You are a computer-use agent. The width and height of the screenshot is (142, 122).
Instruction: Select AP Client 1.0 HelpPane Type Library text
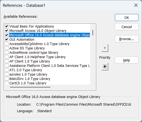[38, 57]
